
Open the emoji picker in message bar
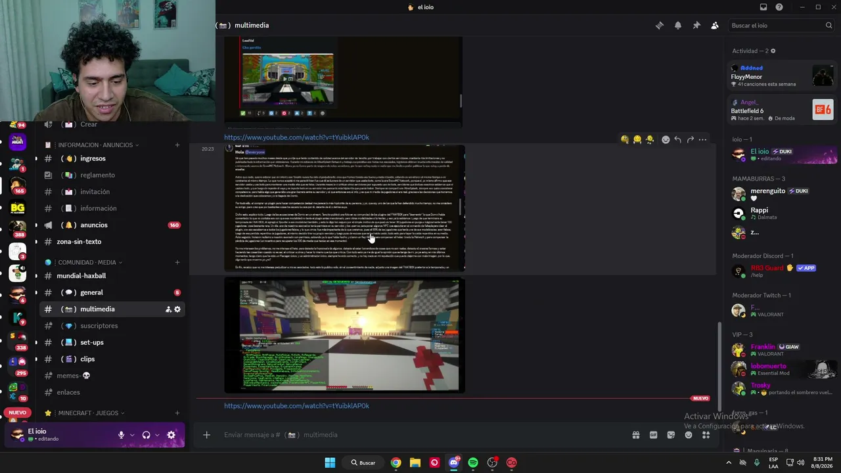(x=689, y=435)
